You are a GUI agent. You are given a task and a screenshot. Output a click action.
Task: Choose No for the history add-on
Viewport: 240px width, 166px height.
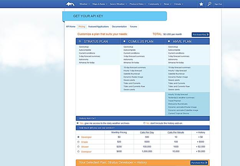[x=144, y=123]
